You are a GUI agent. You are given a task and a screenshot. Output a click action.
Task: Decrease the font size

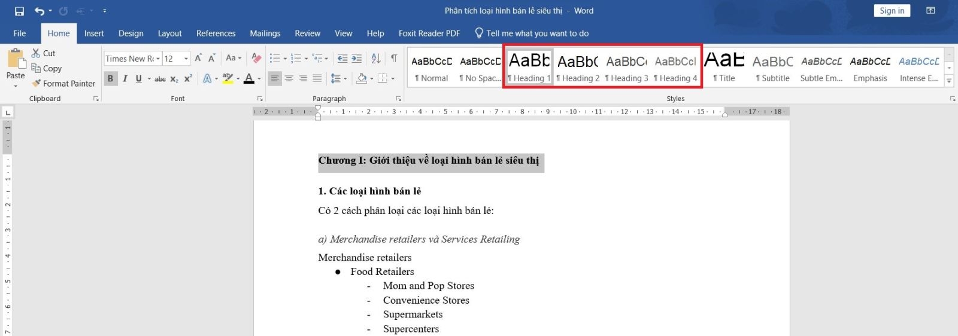tap(211, 58)
